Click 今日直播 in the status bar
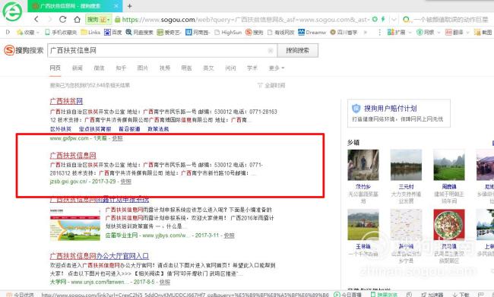This screenshot has width=494, height=297. tap(347, 295)
